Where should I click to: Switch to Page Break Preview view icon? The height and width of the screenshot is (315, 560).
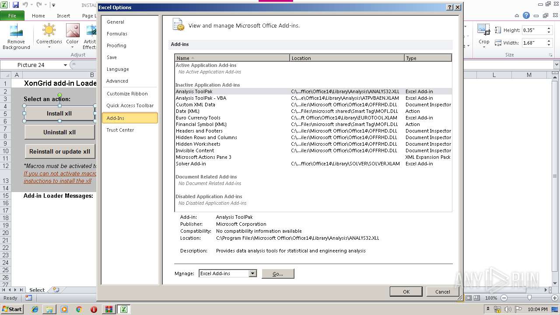pyautogui.click(x=477, y=298)
